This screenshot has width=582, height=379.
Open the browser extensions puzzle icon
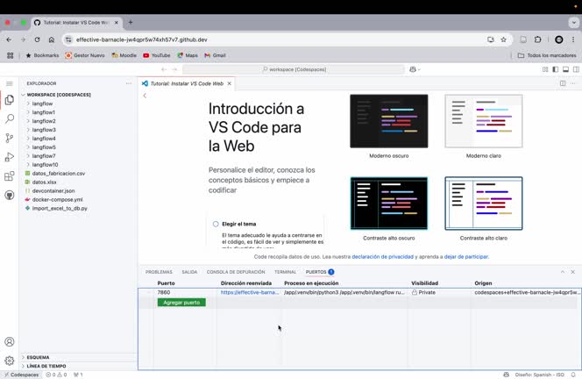tap(537, 39)
